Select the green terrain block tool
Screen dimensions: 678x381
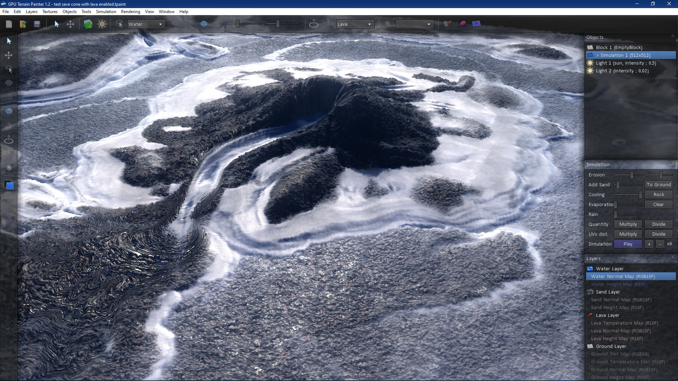[x=88, y=24]
